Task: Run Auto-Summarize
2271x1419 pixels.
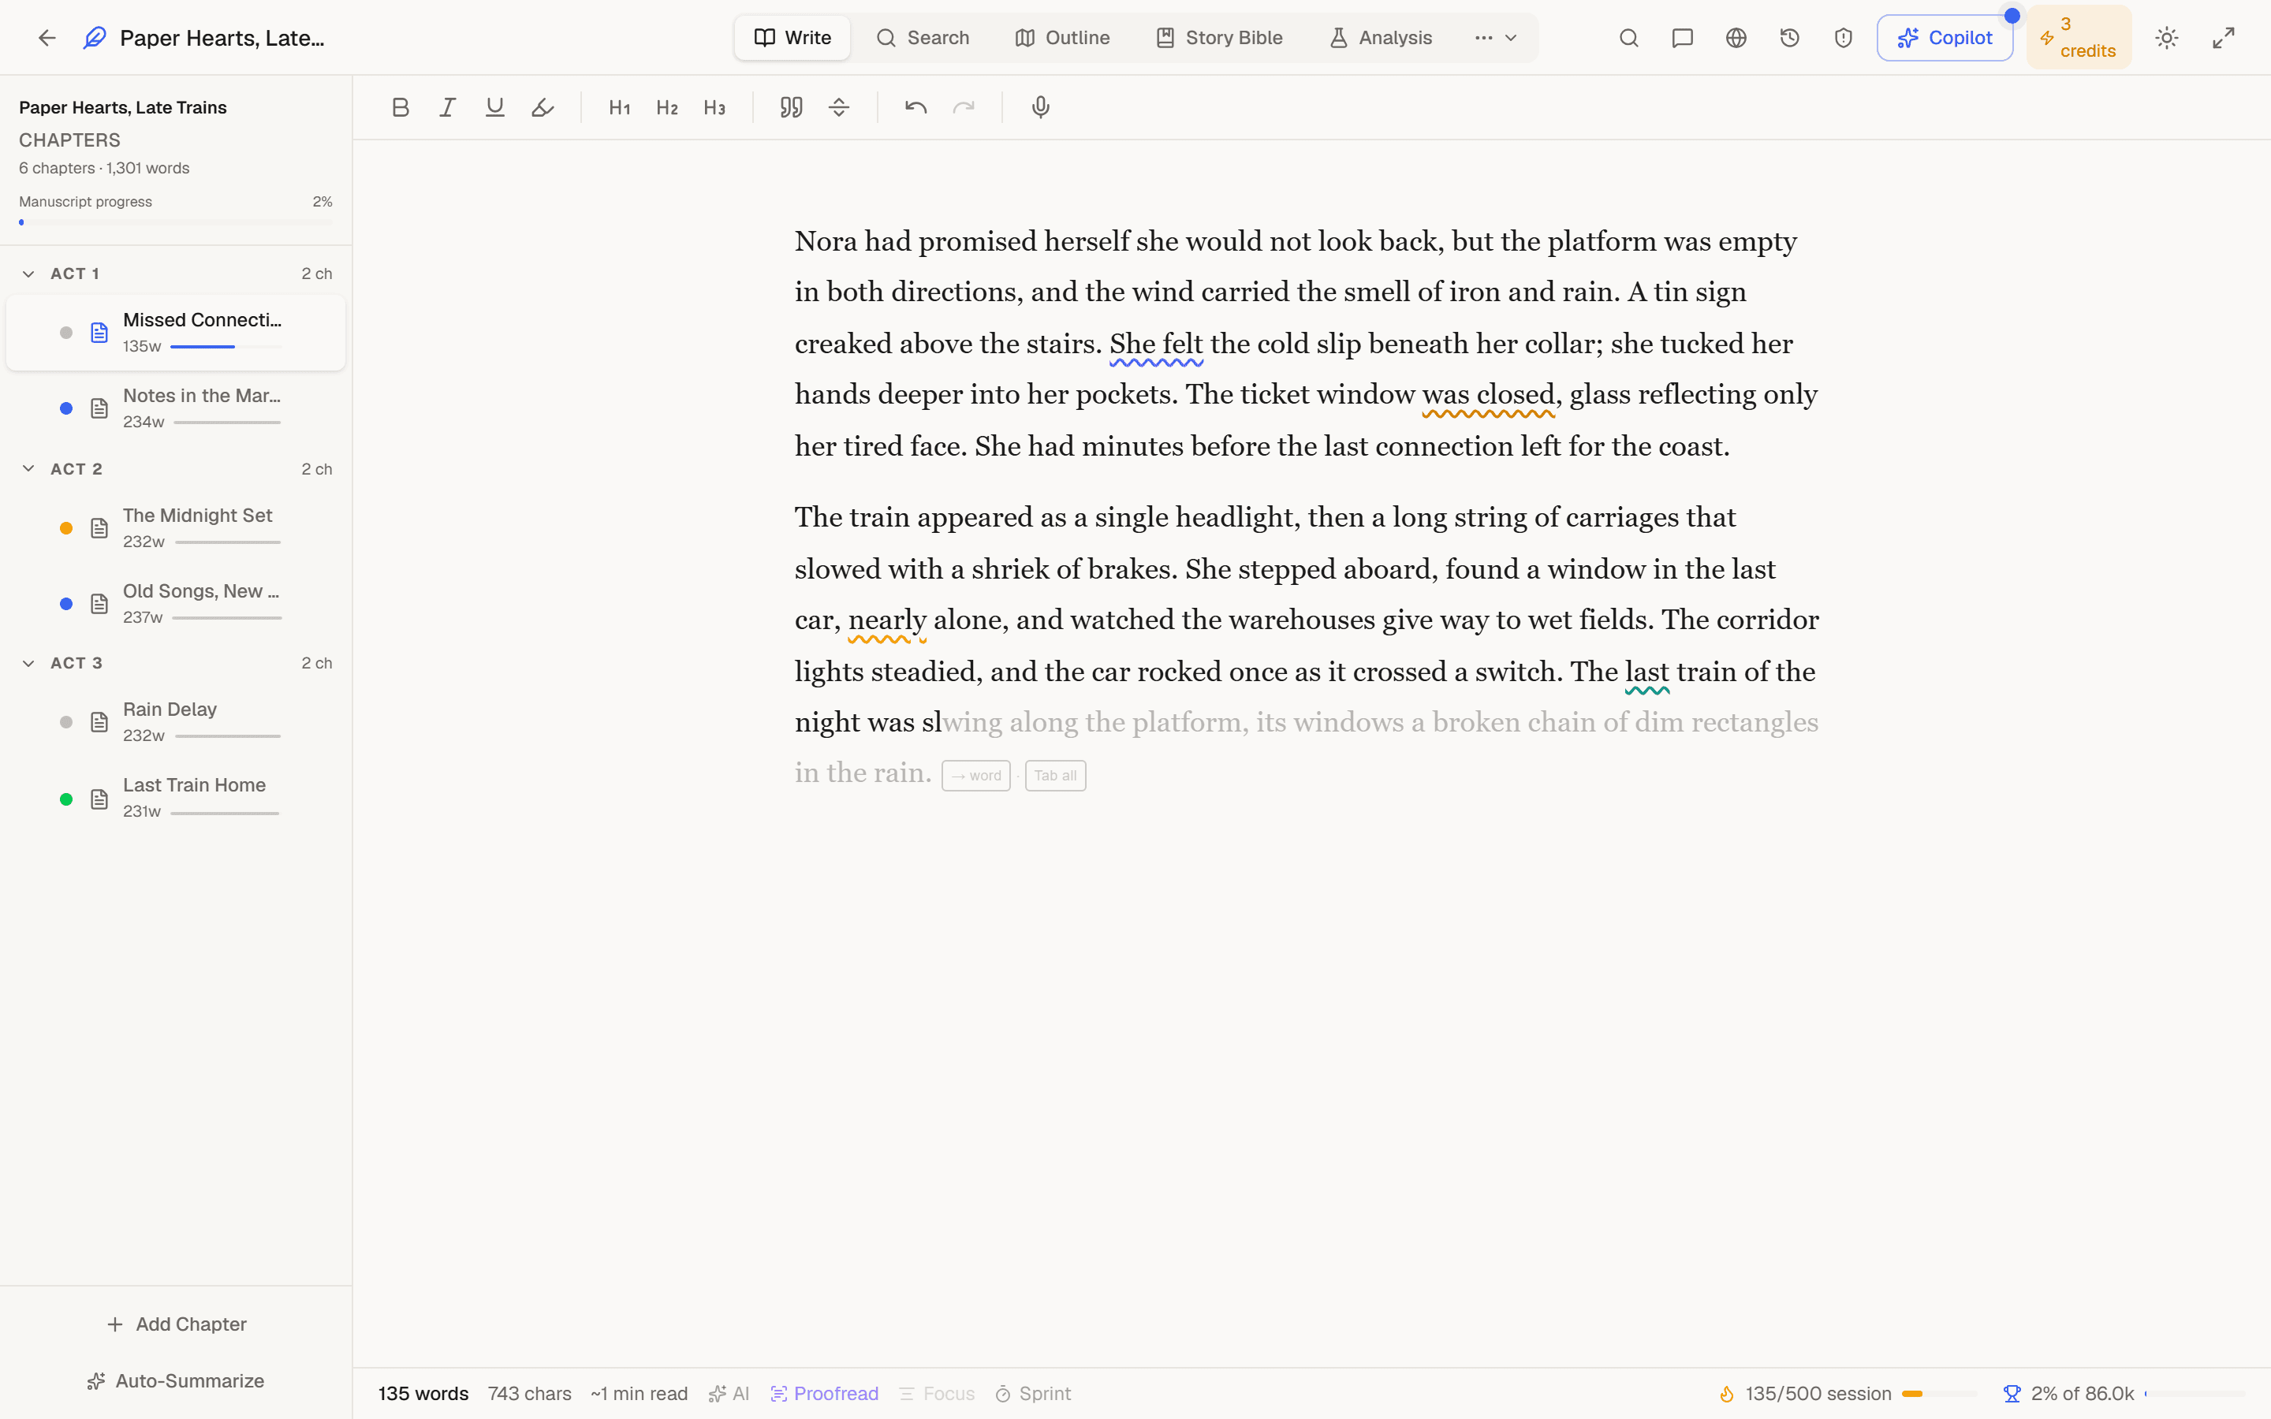Action: (x=177, y=1380)
